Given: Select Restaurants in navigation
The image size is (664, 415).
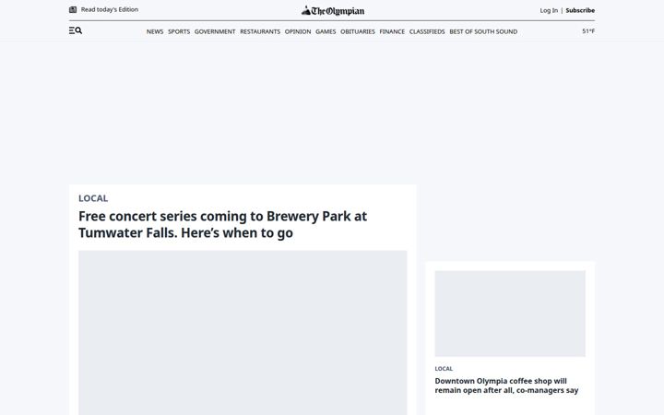Looking at the screenshot, I should (x=260, y=31).
